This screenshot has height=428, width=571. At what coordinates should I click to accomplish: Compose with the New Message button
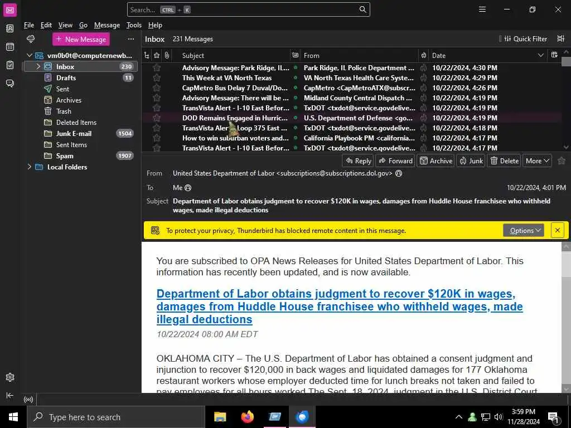81,40
